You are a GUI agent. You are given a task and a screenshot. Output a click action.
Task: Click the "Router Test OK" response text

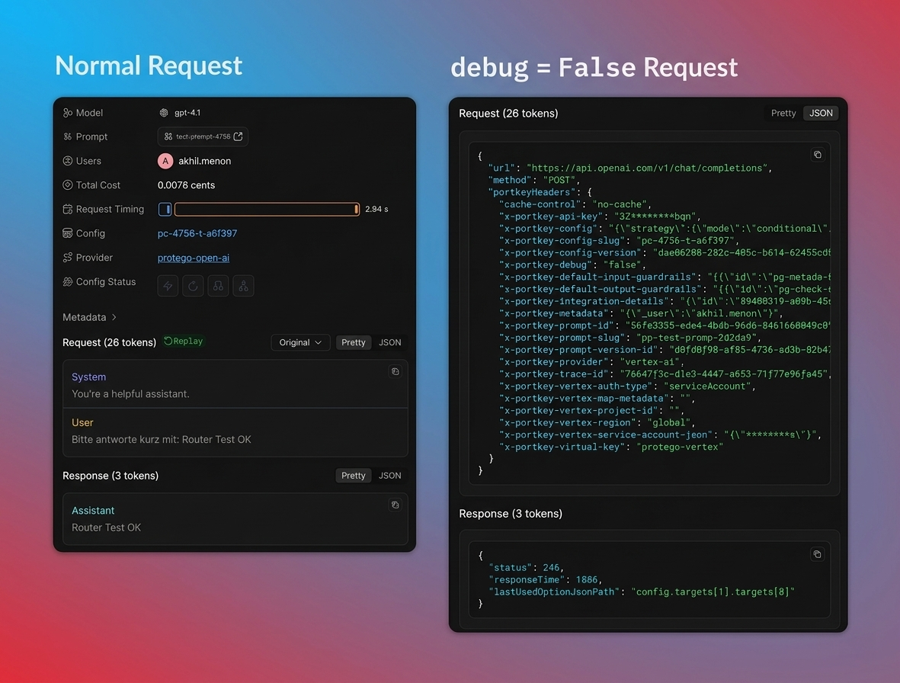106,527
